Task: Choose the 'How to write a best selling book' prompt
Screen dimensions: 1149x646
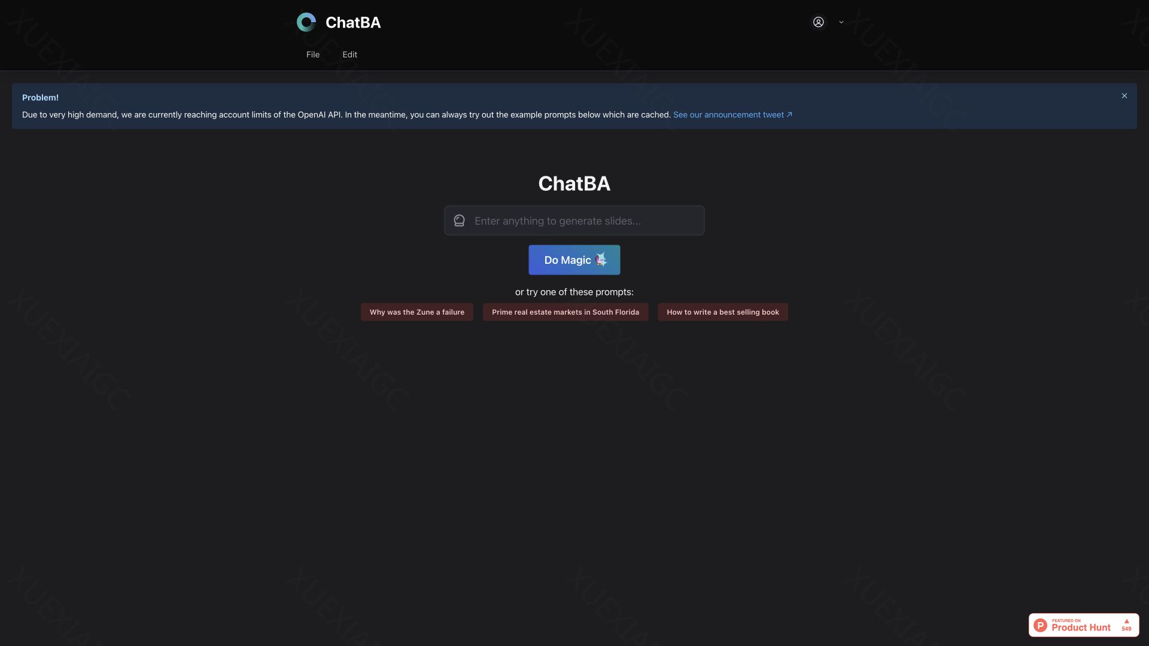Action: (x=722, y=312)
